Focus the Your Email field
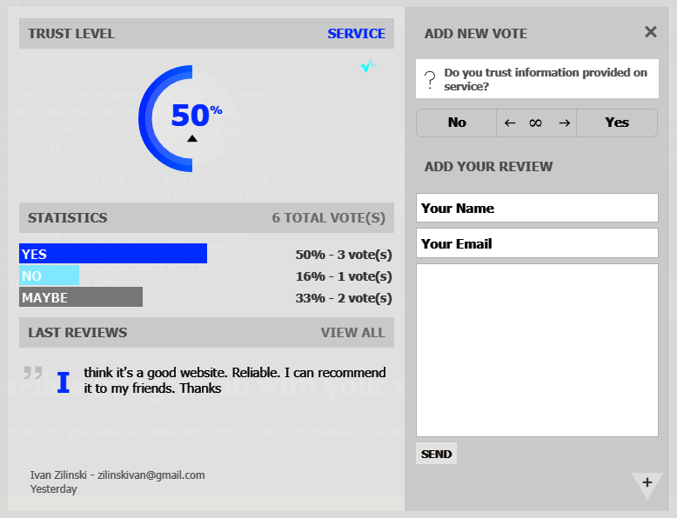Image resolution: width=677 pixels, height=518 pixels. click(x=537, y=243)
